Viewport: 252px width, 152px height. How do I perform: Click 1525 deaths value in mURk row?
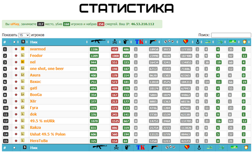116,121
